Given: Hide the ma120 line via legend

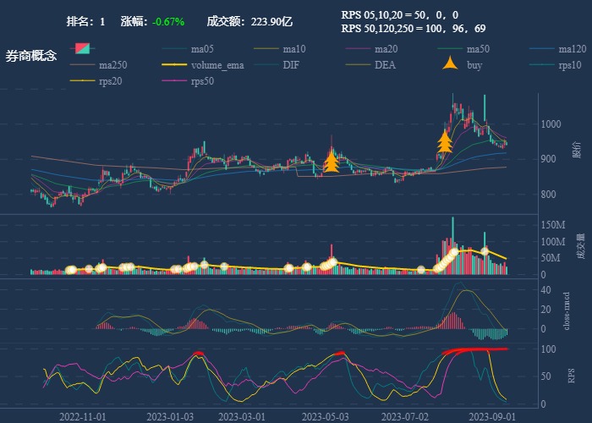Looking at the screenshot, I should point(572,49).
